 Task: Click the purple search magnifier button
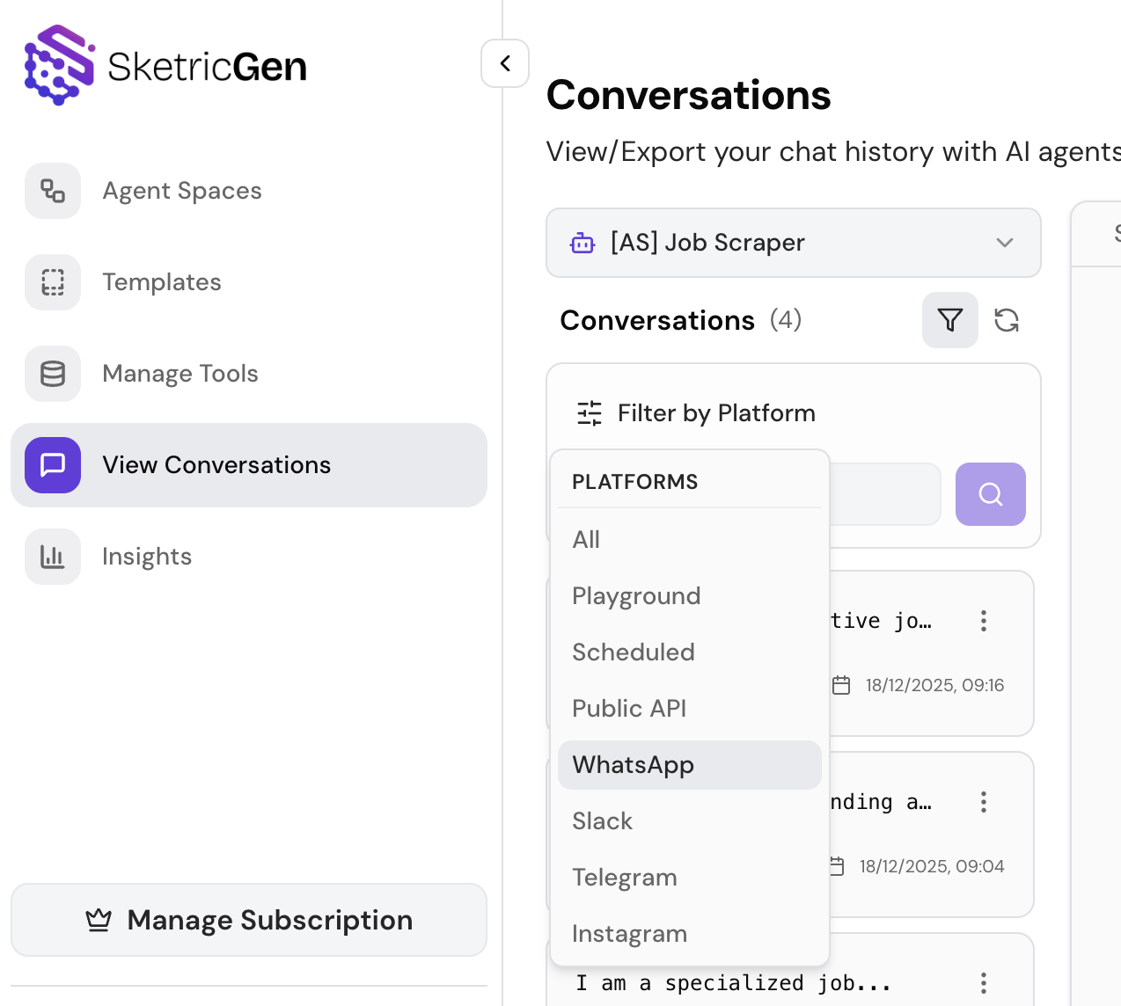[990, 494]
